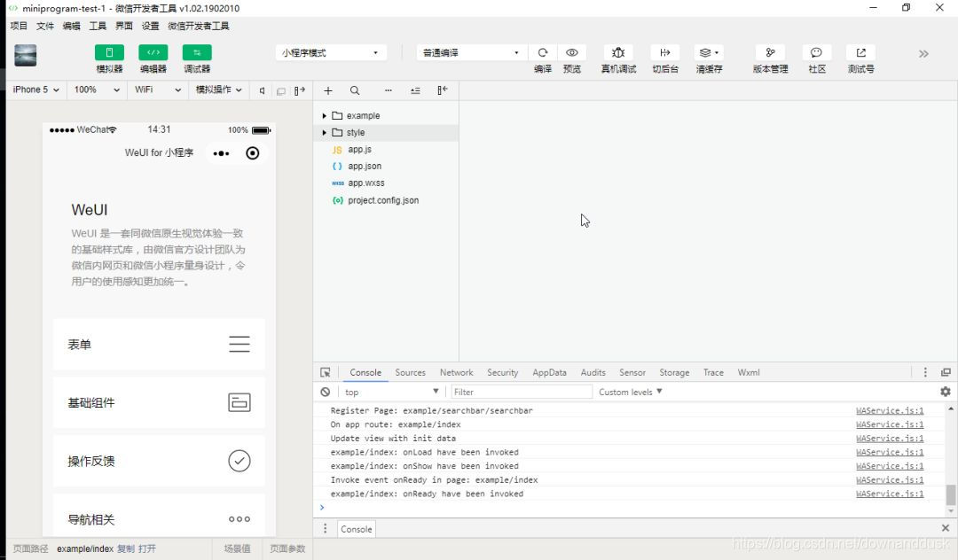Click the add new file plus icon

tap(328, 91)
